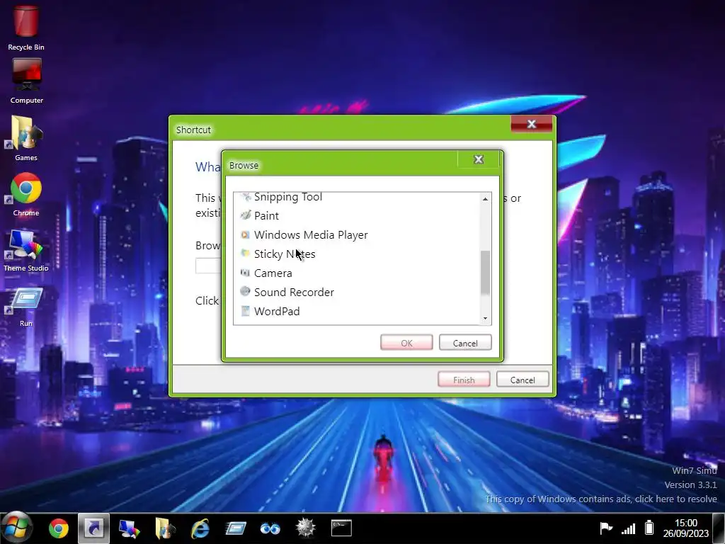Click the Windows Media Player list icon

click(x=246, y=235)
